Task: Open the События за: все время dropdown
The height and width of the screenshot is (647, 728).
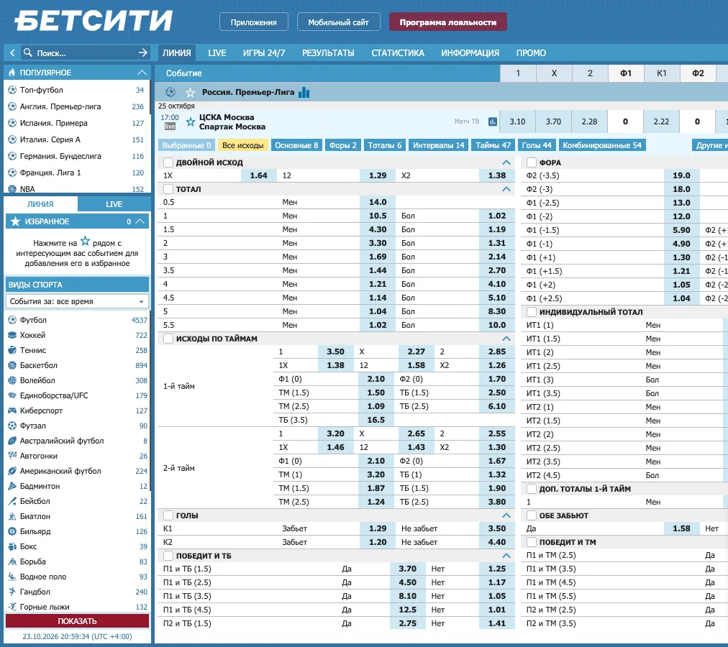Action: [x=77, y=301]
